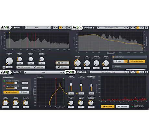Search presets in DeNoise 2 magnifier icon

(125, 28)
